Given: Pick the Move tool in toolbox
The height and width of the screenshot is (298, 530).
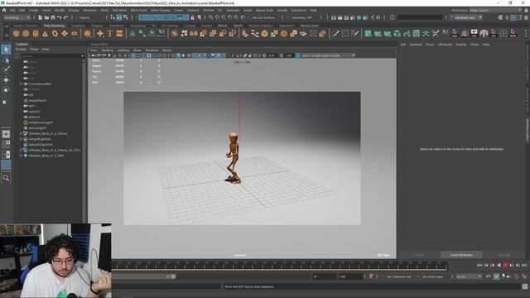Looking at the screenshot, I should coord(6,80).
